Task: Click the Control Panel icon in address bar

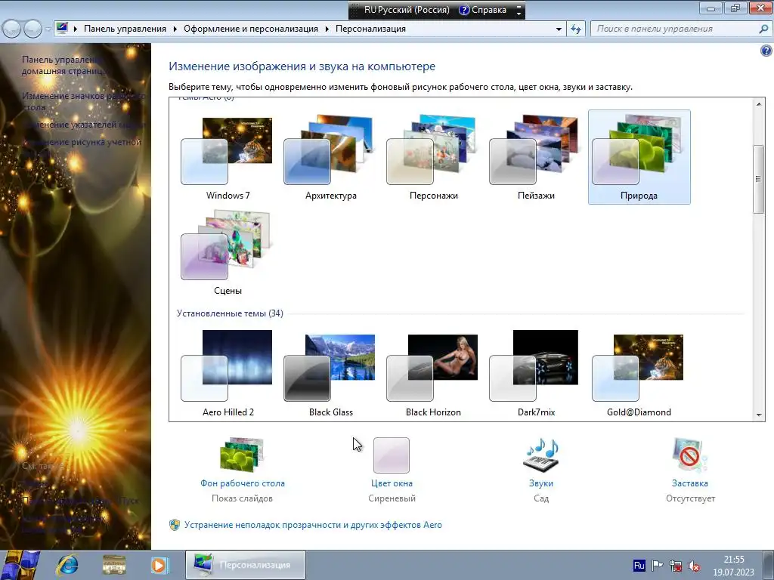Action: pyautogui.click(x=62, y=28)
